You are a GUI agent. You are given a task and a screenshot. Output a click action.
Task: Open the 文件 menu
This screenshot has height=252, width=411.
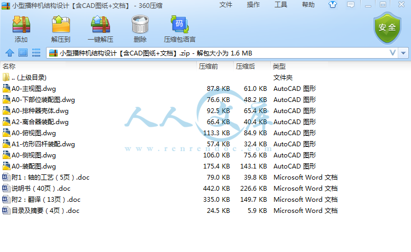226,5
